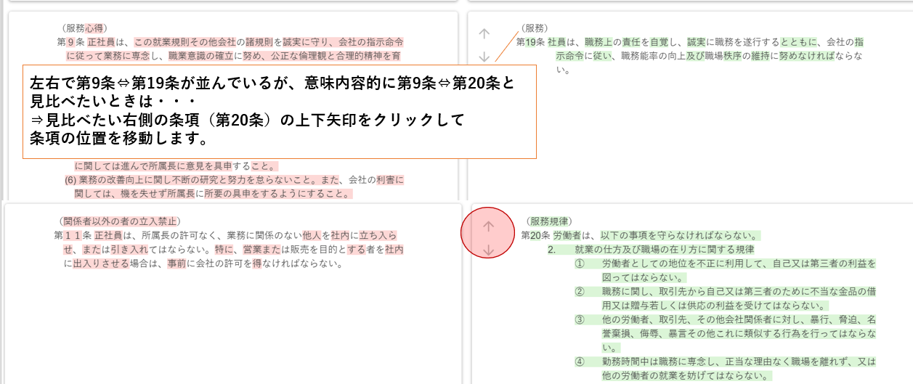This screenshot has height=384, width=913.
Task: Select circled item ② about 取引先 gifts
Action: click(579, 292)
